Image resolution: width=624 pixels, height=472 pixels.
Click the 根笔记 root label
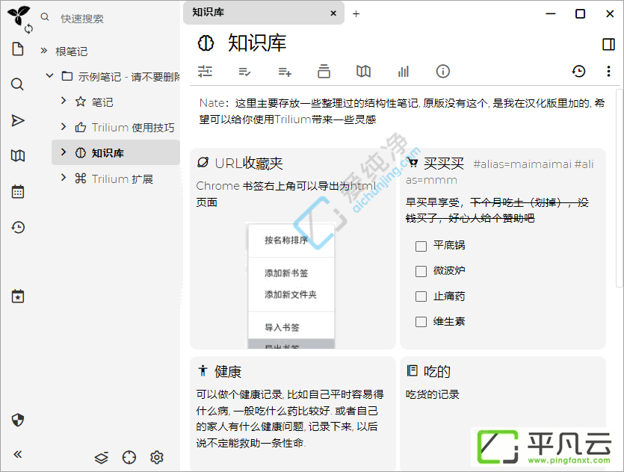click(x=71, y=52)
